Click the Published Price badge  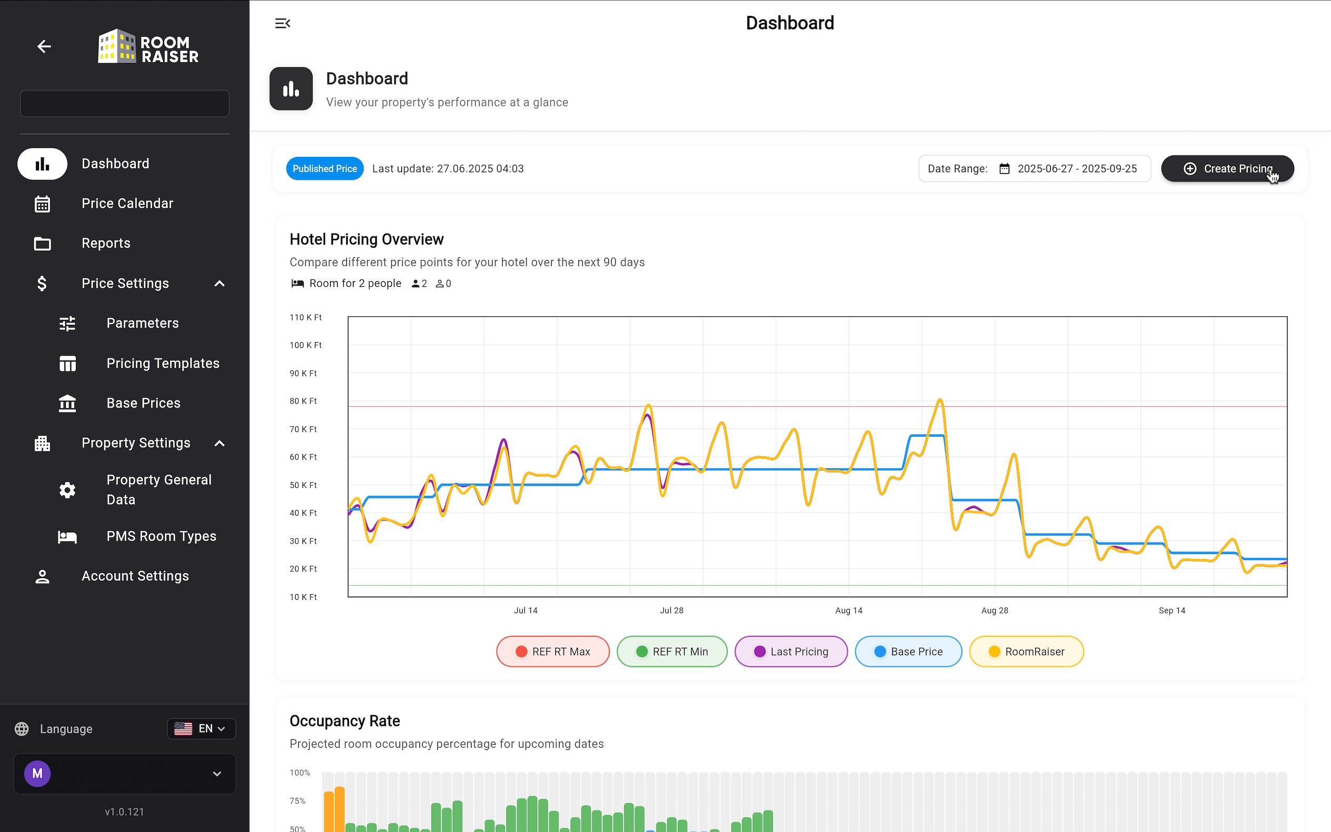pos(324,169)
